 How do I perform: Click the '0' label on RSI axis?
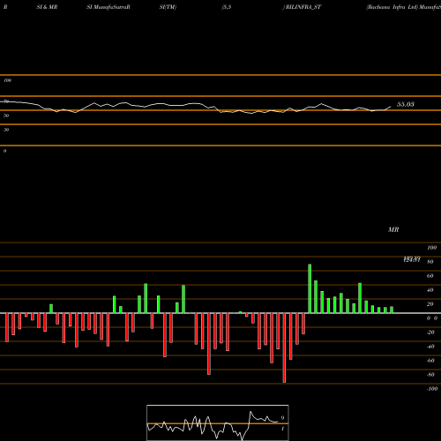point(4,151)
